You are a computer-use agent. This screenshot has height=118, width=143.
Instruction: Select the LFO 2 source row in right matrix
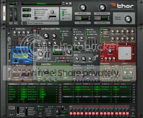pos(68,87)
